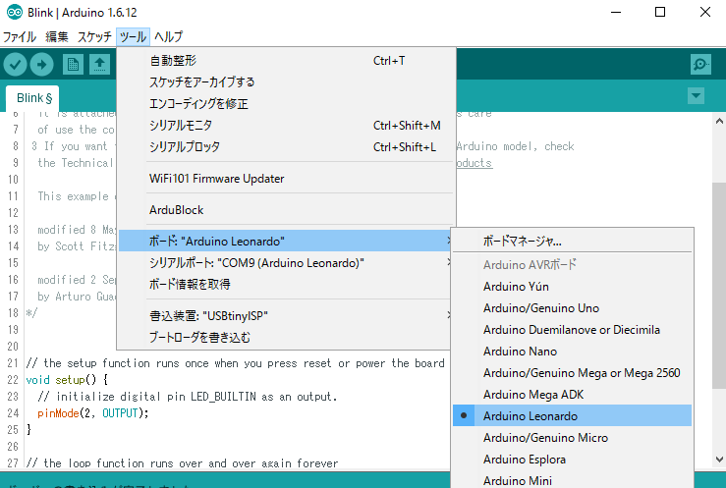Open ボードマネージャ...
726x488 pixels.
pos(573,241)
